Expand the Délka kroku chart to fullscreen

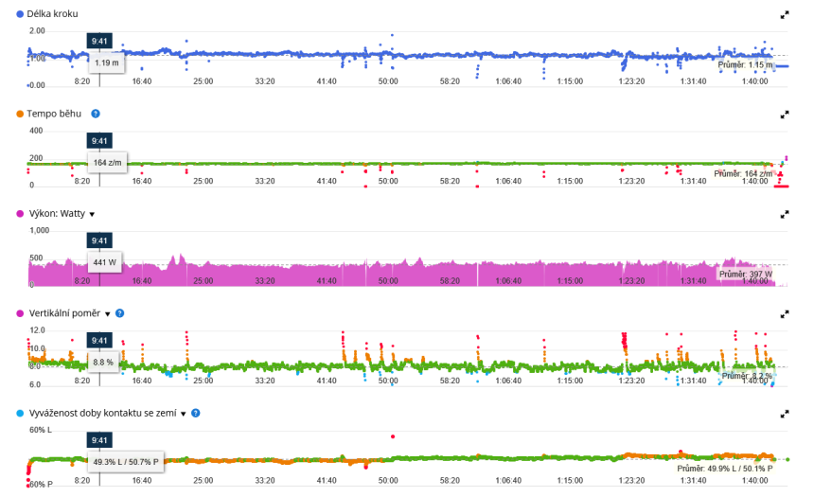point(784,15)
